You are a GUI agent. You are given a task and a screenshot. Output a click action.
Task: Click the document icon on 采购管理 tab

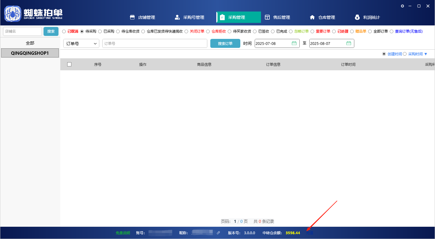[x=222, y=17]
